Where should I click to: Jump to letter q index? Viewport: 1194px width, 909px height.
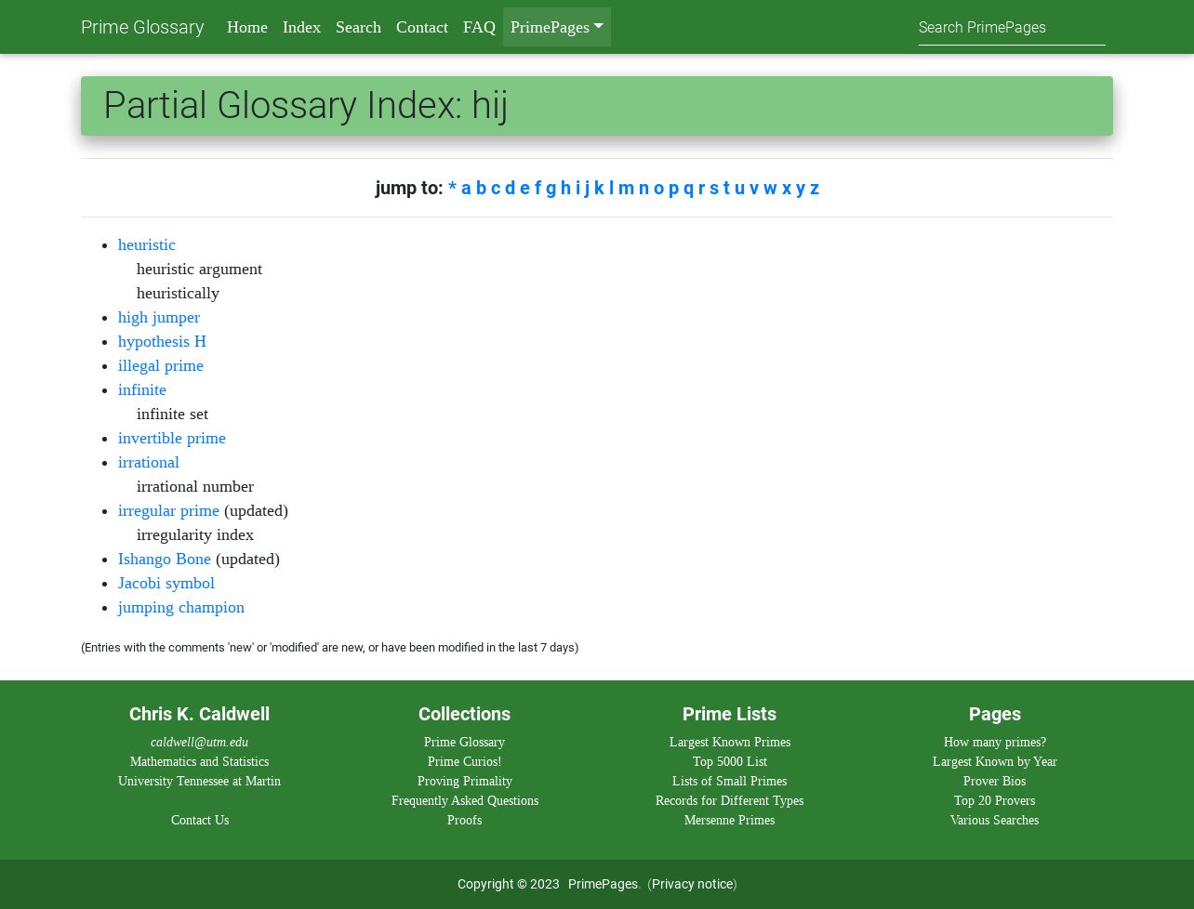(x=688, y=189)
